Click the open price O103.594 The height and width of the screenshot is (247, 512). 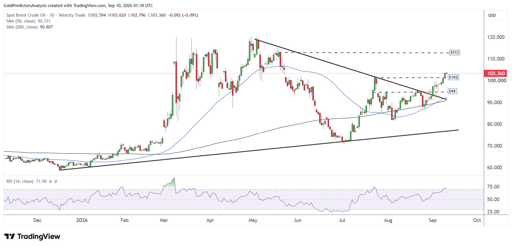pos(97,15)
